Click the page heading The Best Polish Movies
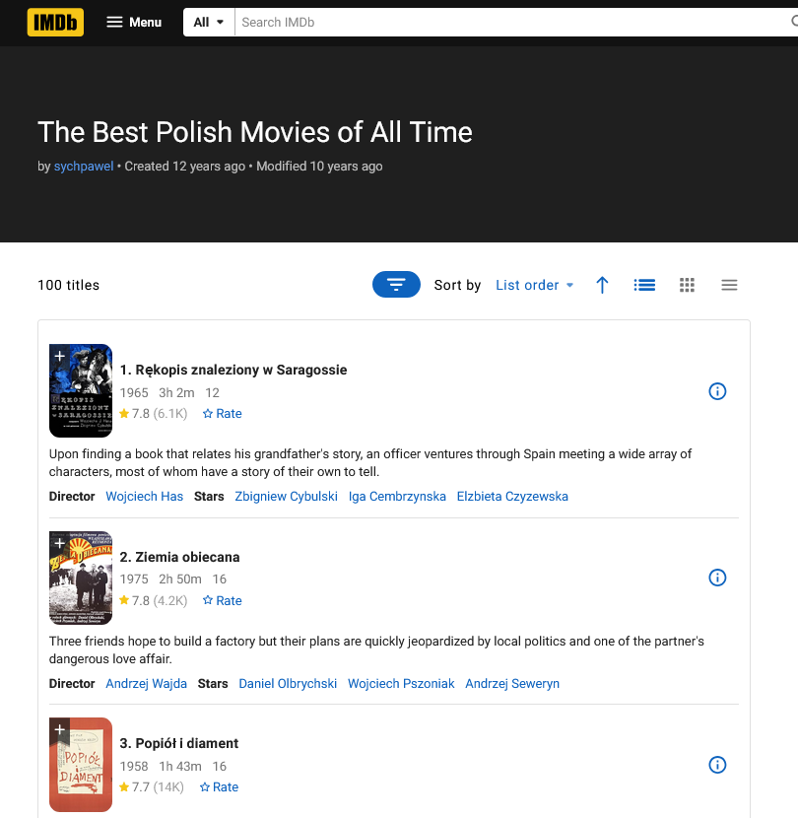The image size is (798, 818). [255, 131]
